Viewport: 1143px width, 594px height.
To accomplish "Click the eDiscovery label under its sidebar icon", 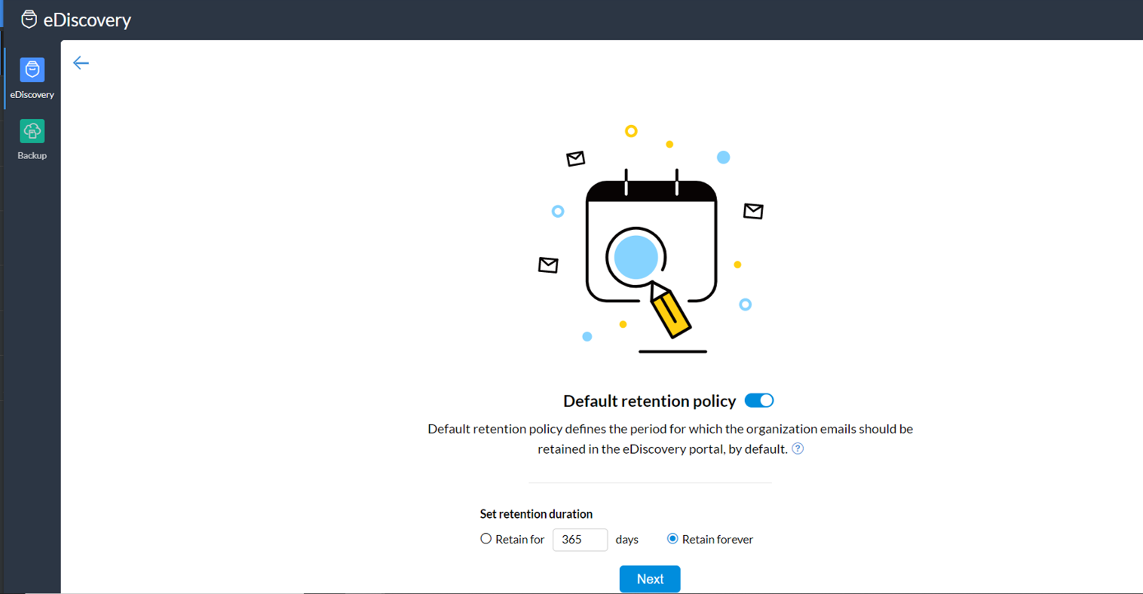I will pyautogui.click(x=32, y=95).
